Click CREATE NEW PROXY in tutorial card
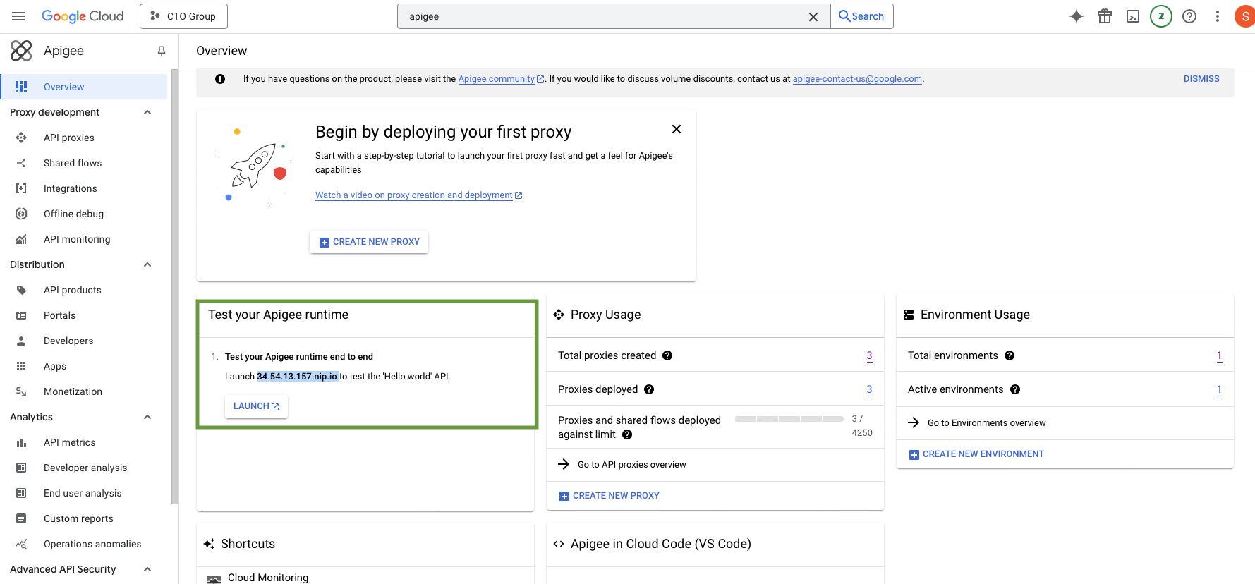The width and height of the screenshot is (1255, 584). 369,242
